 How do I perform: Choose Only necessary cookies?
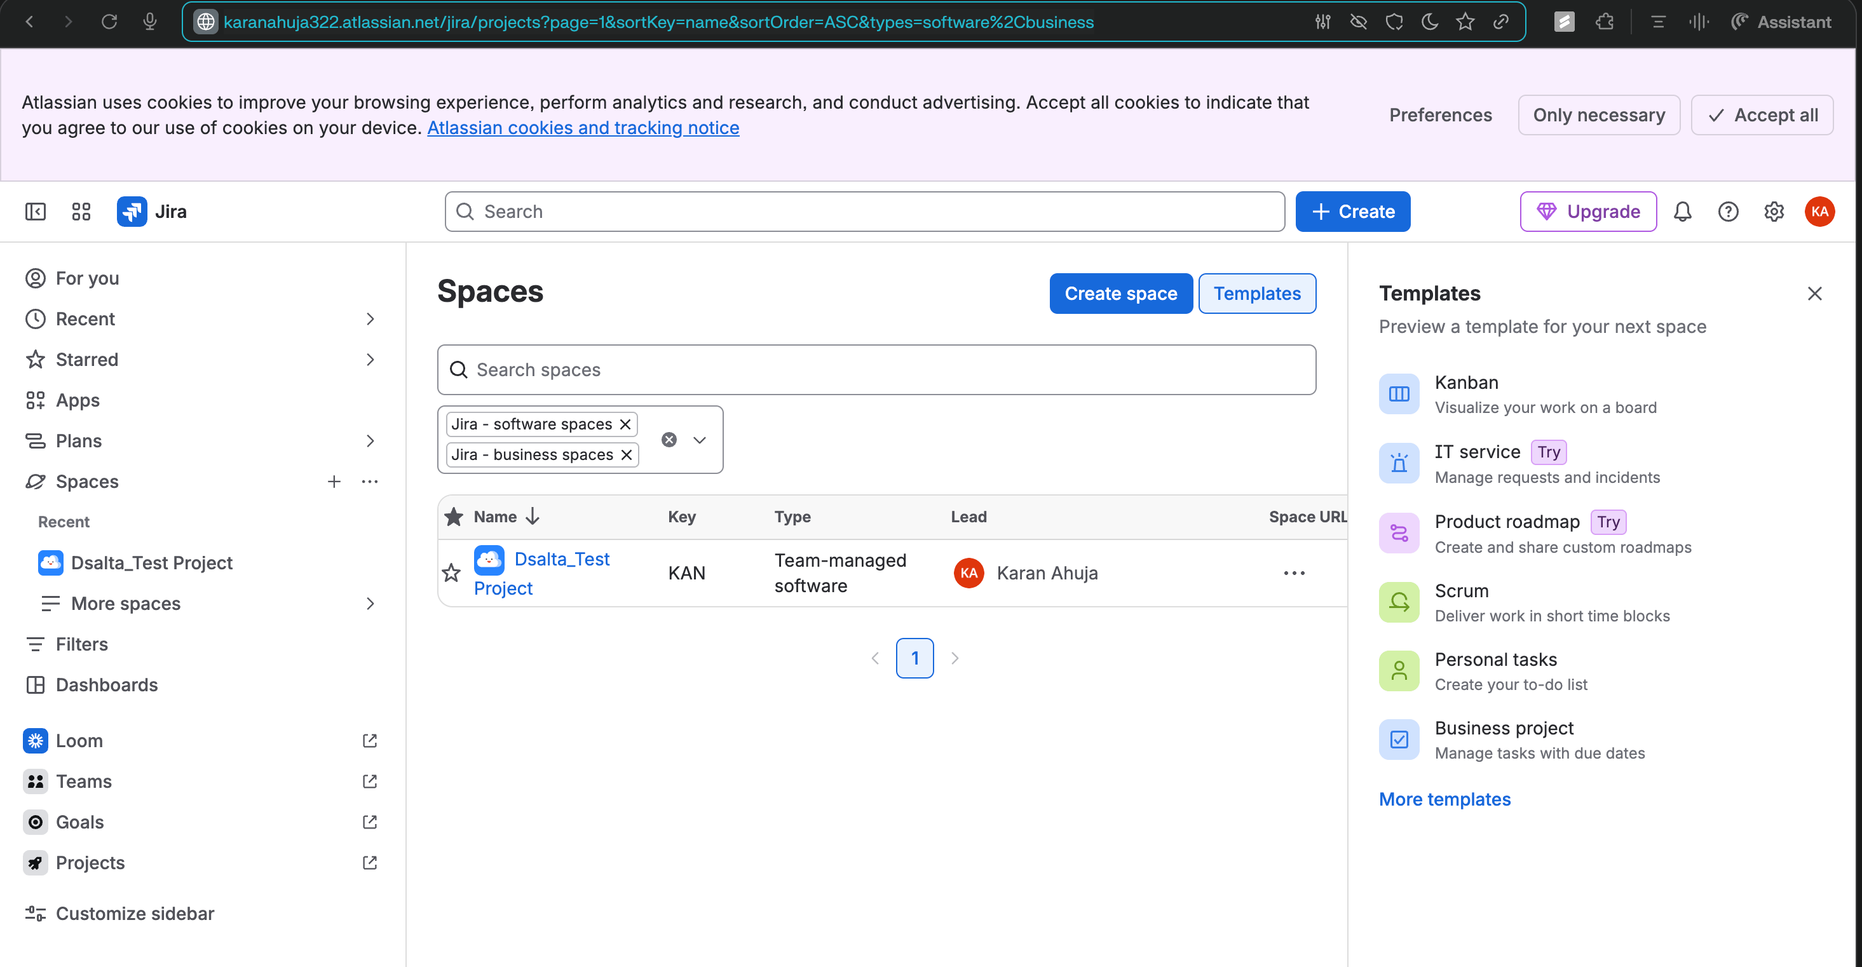1599,115
